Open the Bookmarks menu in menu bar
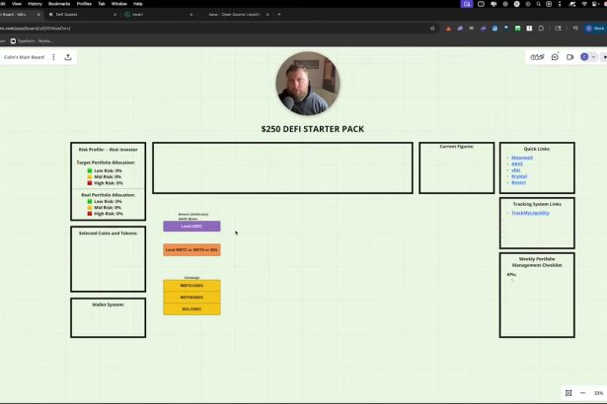The height and width of the screenshot is (404, 607). (59, 4)
